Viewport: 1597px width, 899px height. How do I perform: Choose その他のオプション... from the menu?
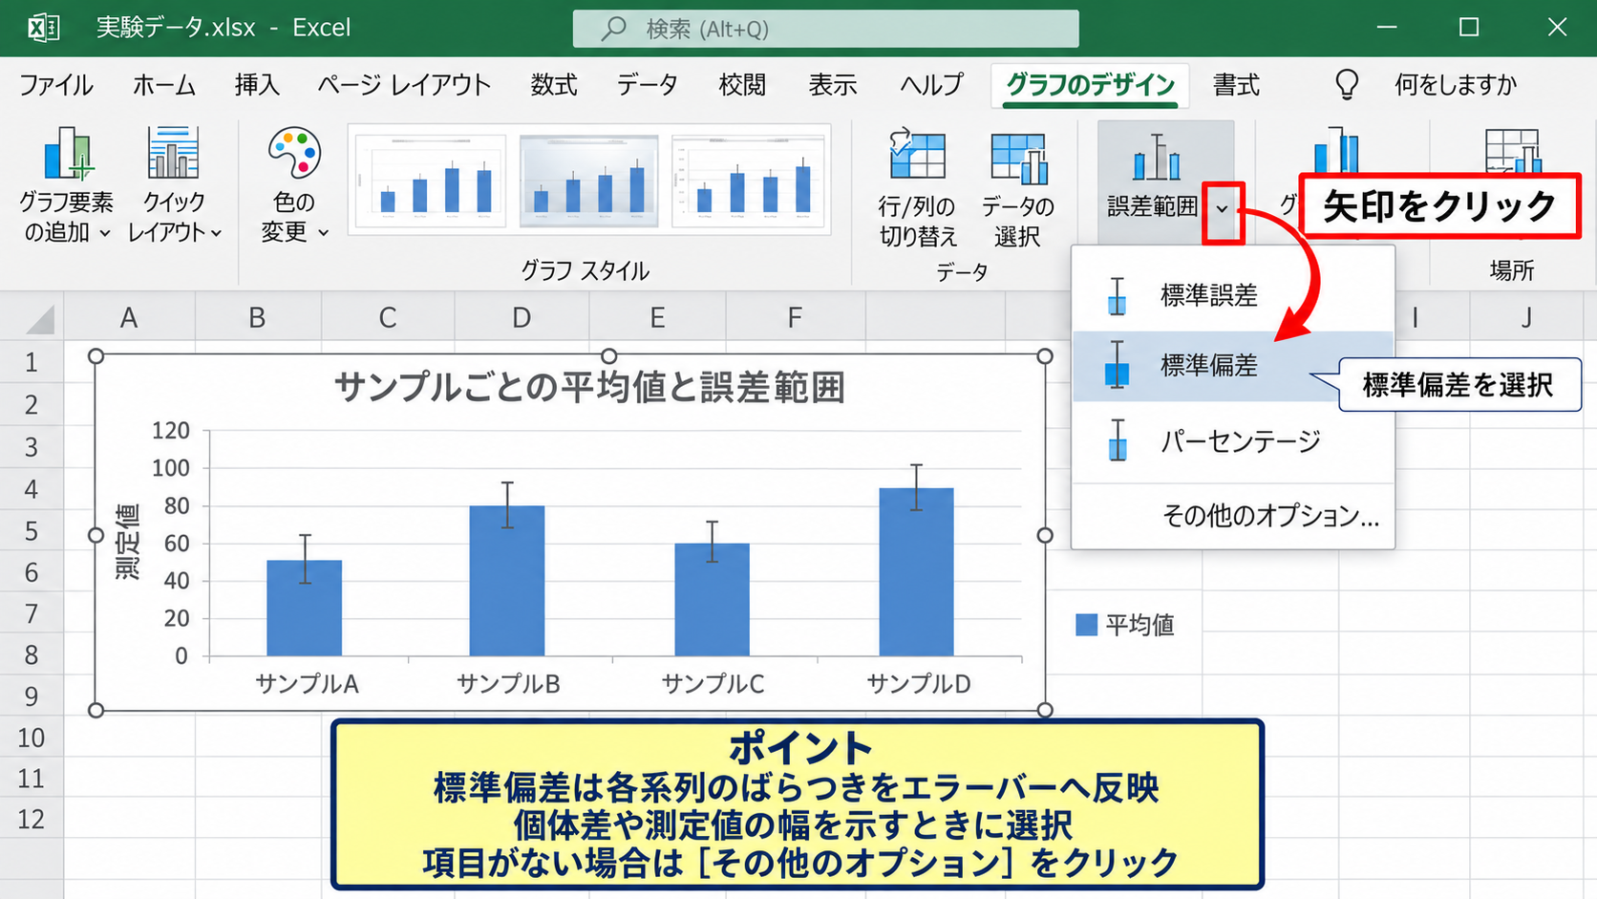pos(1232,517)
